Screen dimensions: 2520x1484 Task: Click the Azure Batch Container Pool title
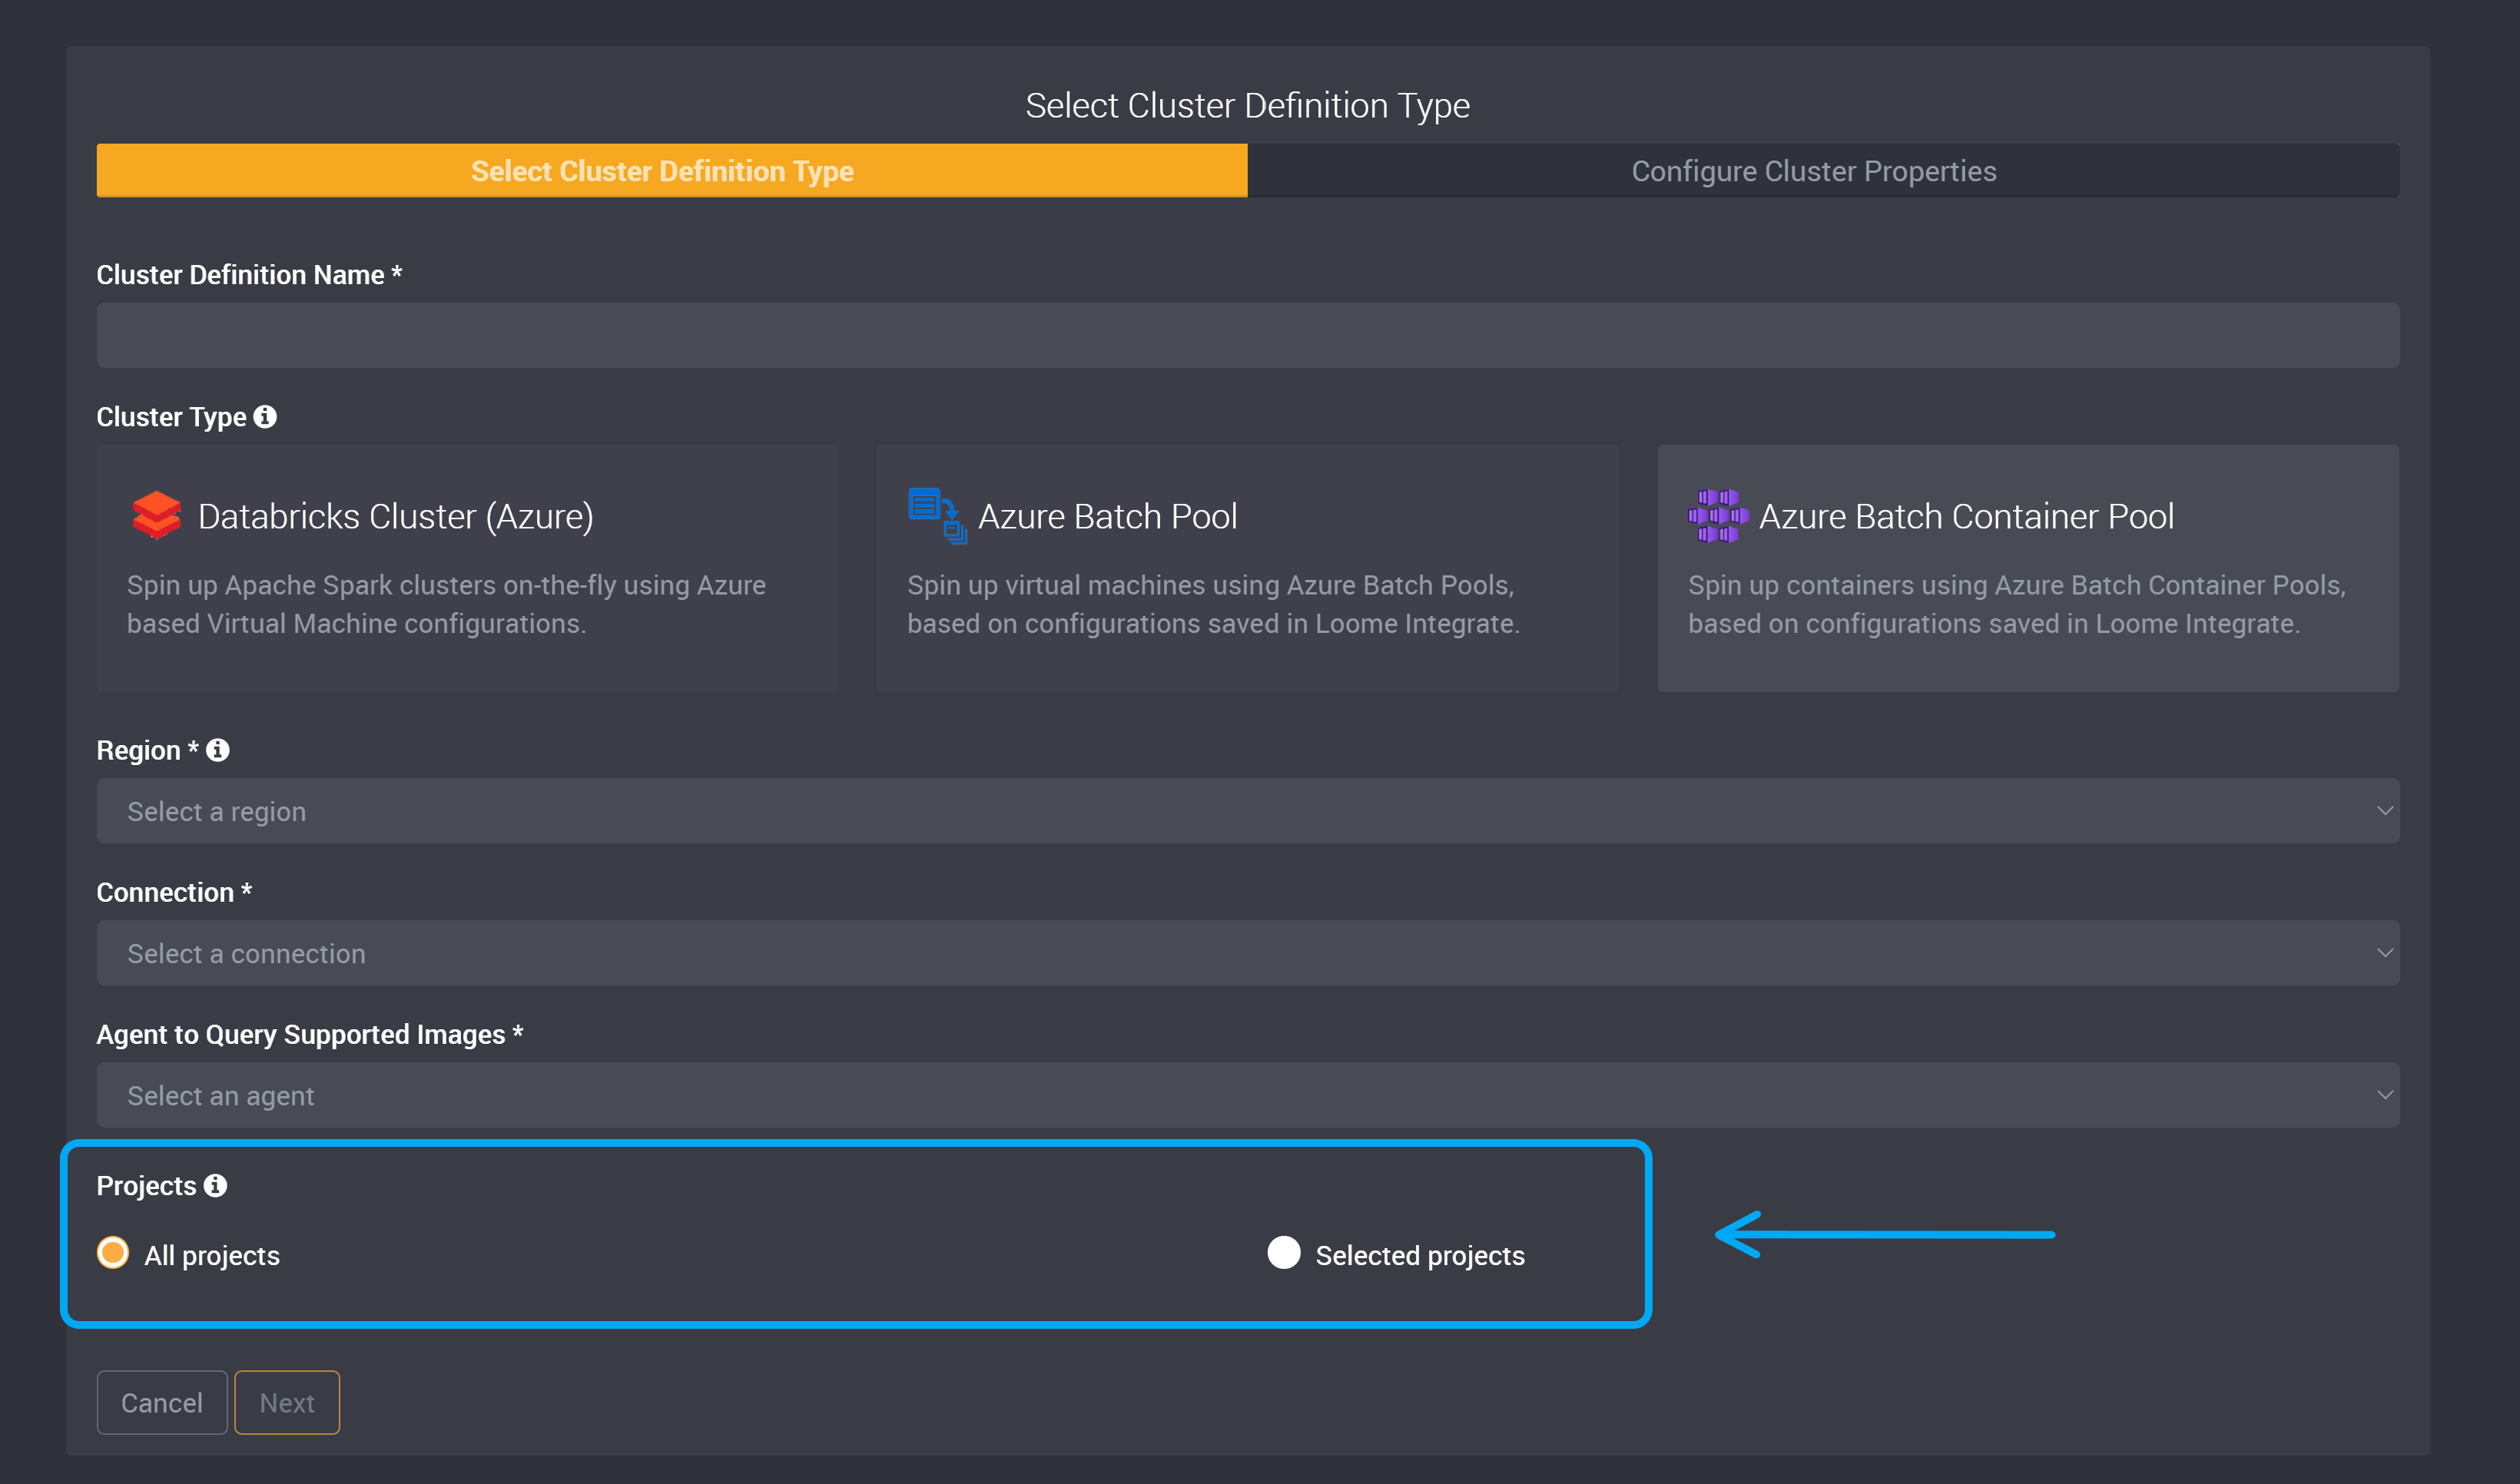(x=1966, y=516)
